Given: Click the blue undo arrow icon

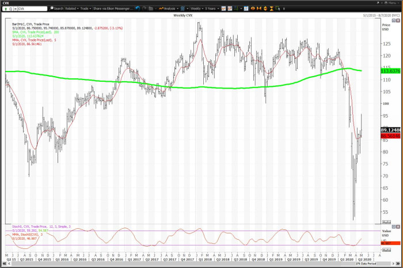Looking at the screenshot, I should [x=138, y=9].
